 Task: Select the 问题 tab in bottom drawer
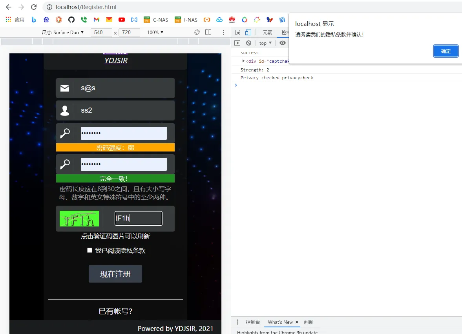[x=309, y=322]
